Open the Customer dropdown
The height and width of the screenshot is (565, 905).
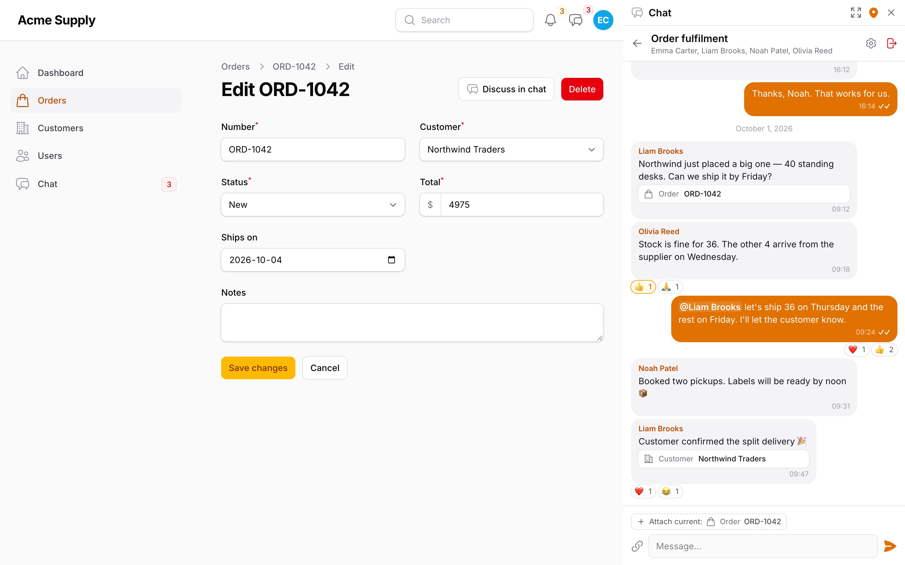(511, 149)
